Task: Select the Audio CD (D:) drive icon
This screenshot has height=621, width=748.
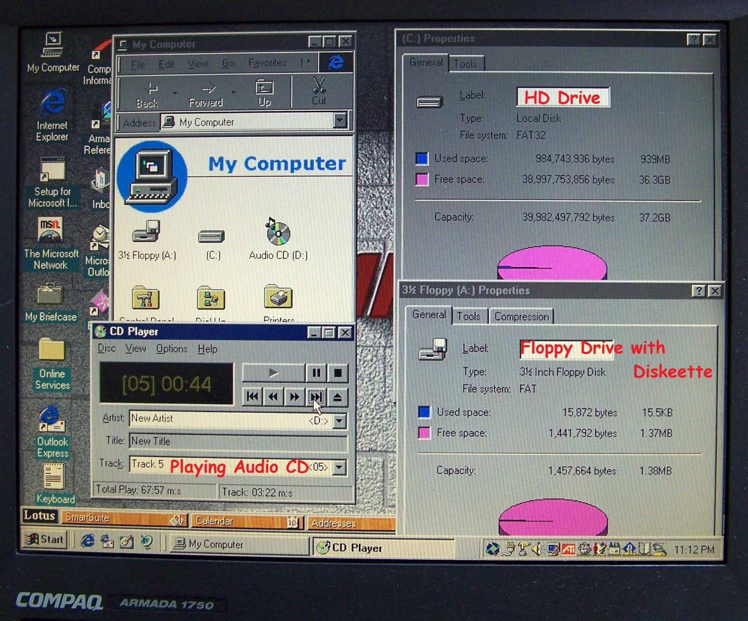Action: tap(278, 239)
